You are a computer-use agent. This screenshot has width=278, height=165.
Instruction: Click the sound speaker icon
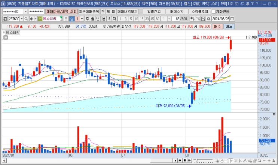click(31, 19)
